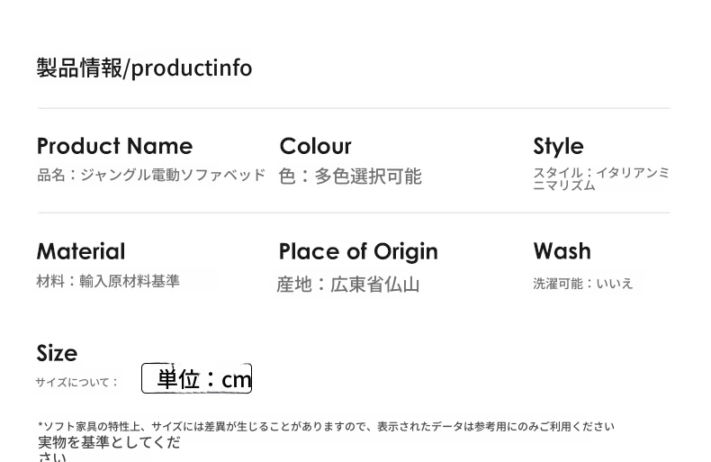Click the 洗濯可能：いいえ text
The width and height of the screenshot is (711, 462).
pos(583,284)
